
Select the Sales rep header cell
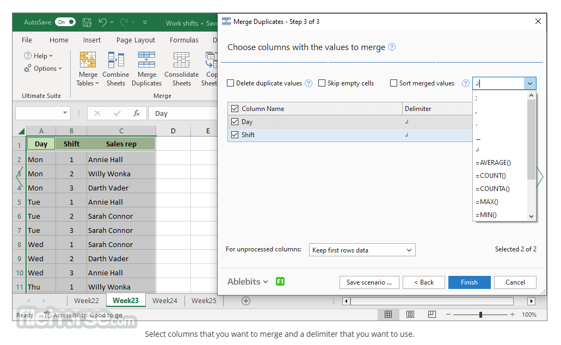[x=121, y=144]
